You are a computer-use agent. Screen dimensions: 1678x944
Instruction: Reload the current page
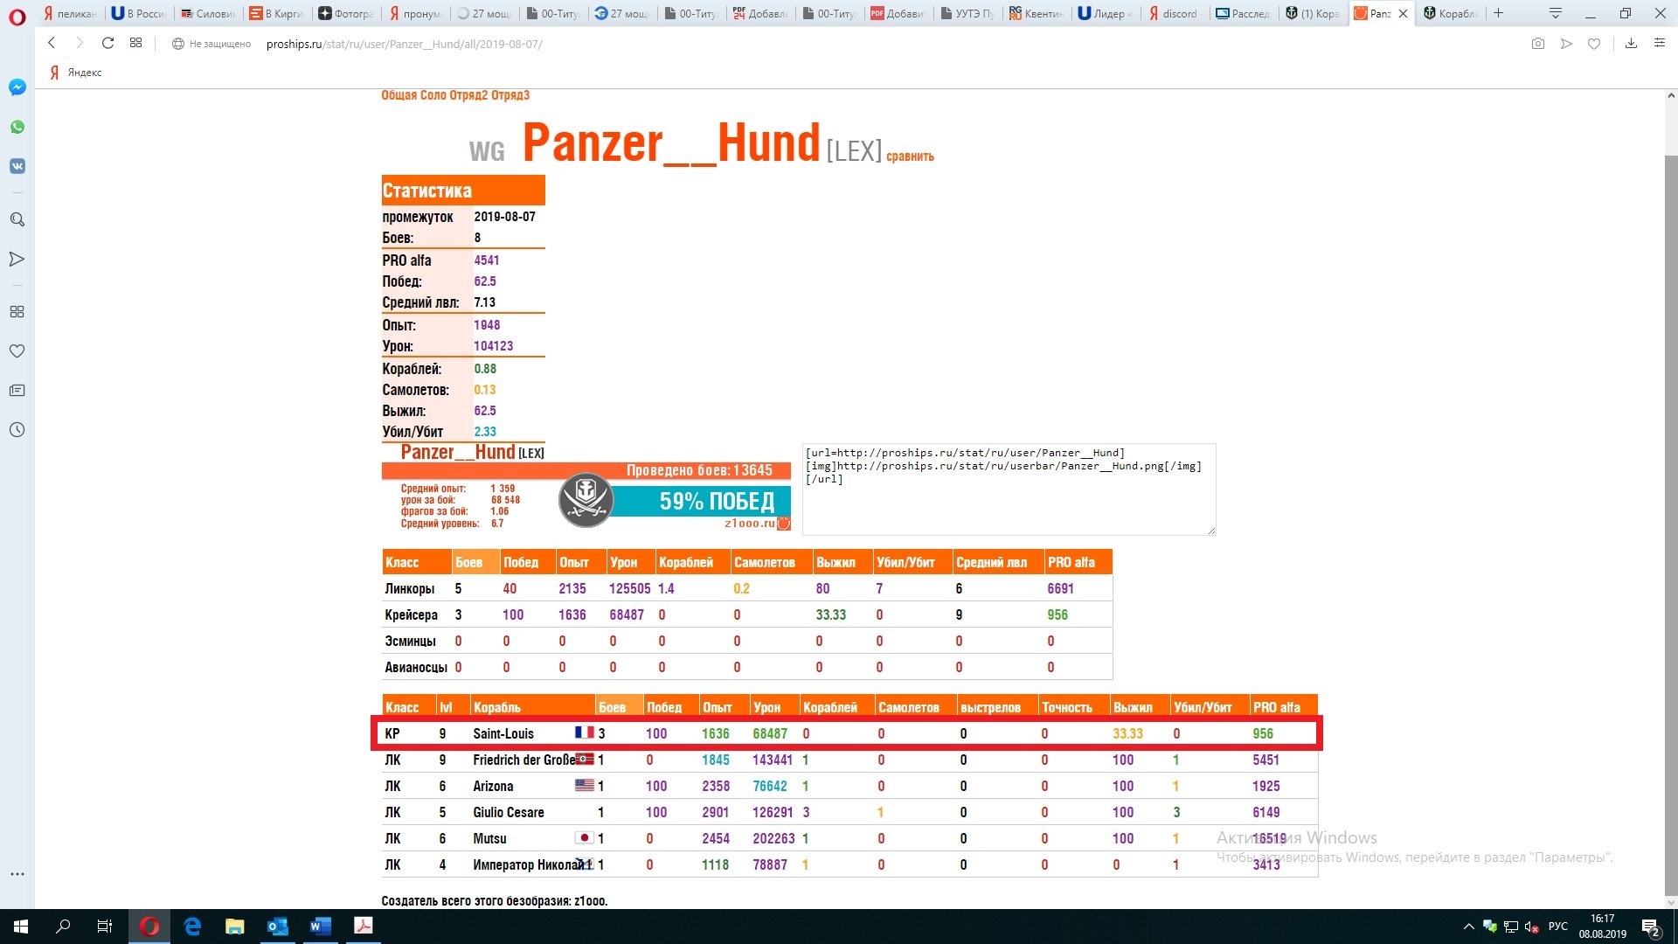point(107,43)
